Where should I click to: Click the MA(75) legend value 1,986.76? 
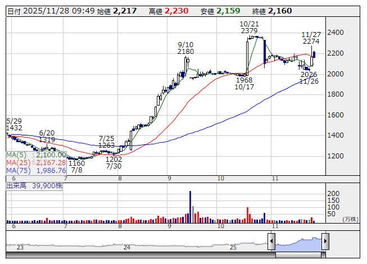[51, 170]
